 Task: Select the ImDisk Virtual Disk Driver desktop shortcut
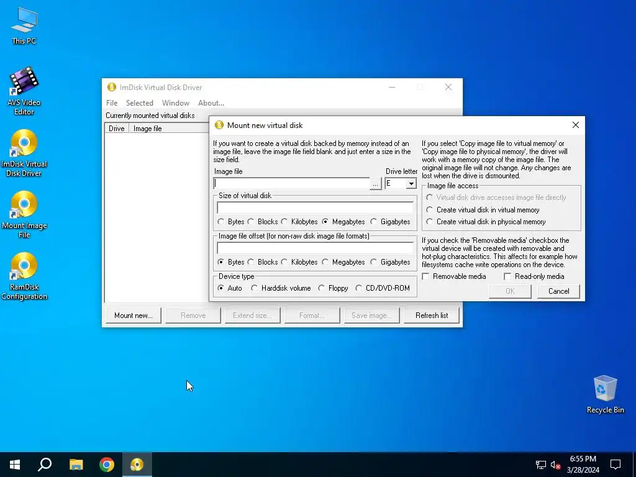(24, 153)
